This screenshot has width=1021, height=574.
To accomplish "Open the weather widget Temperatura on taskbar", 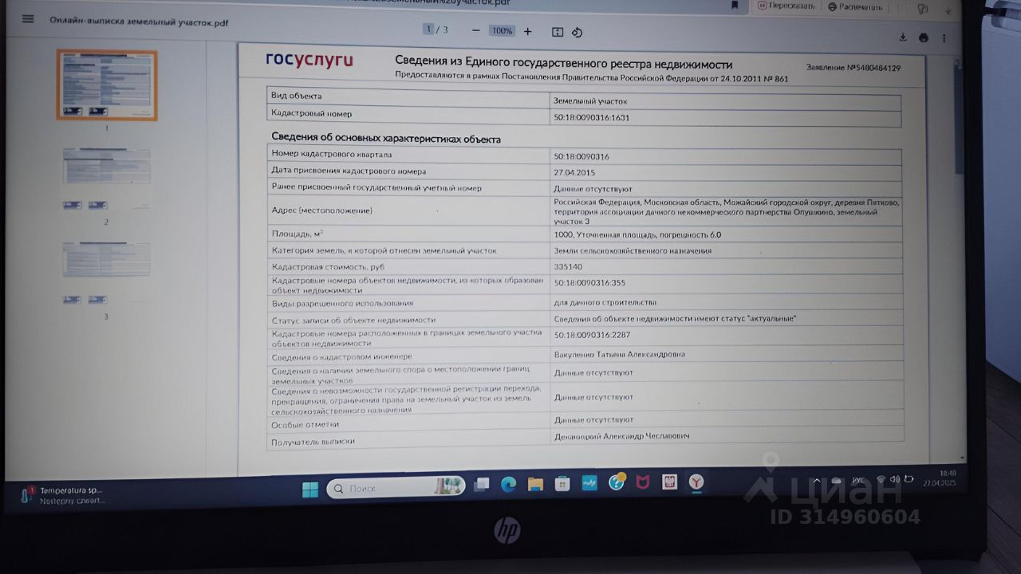I will click(x=62, y=495).
